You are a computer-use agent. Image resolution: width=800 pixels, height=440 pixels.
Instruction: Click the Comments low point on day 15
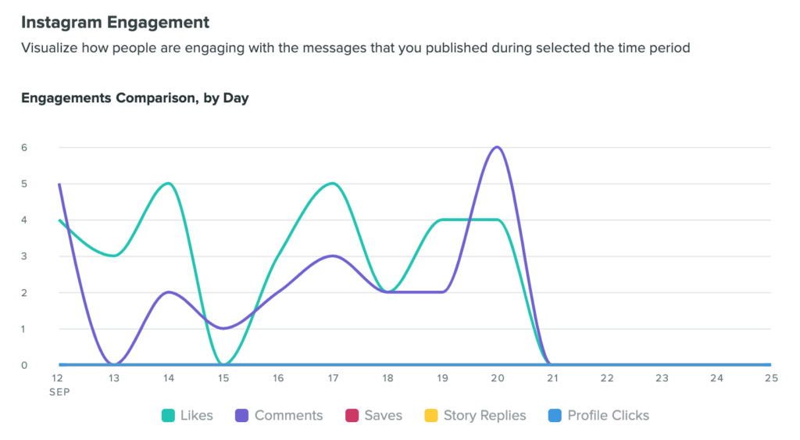(x=223, y=328)
